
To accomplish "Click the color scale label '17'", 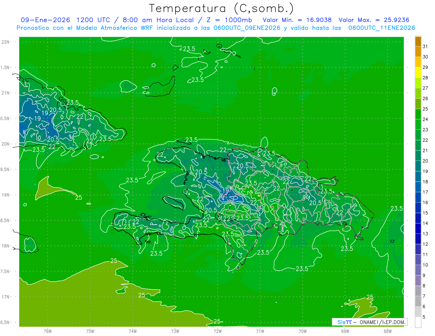I will (x=425, y=192).
